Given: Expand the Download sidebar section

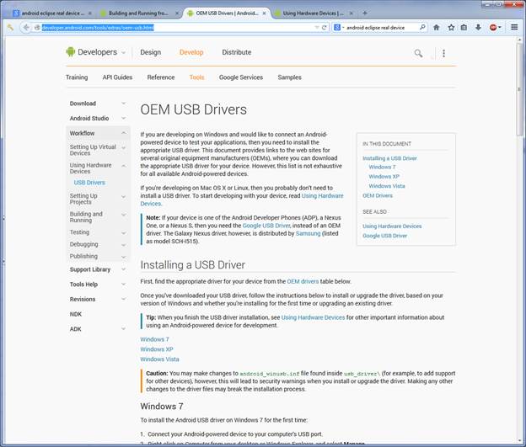Looking at the screenshot, I should (123, 104).
